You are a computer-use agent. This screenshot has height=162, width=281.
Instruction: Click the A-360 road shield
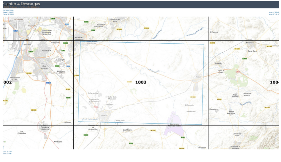[x=183, y=137]
